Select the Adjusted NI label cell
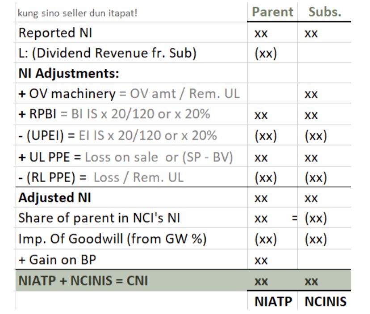The height and width of the screenshot is (314, 370). [131, 197]
